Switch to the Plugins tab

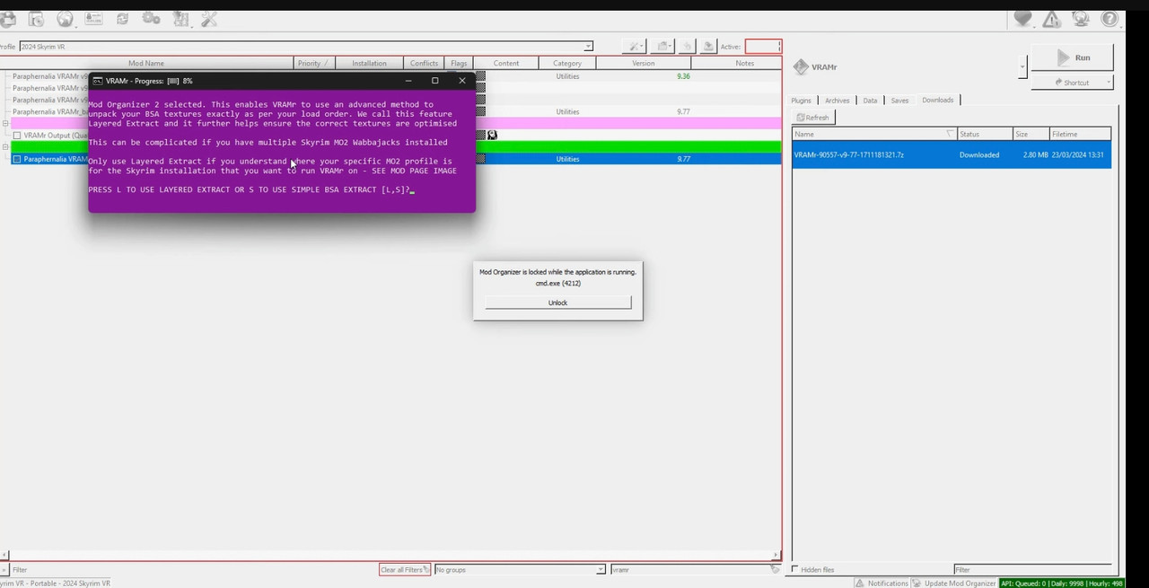point(801,101)
